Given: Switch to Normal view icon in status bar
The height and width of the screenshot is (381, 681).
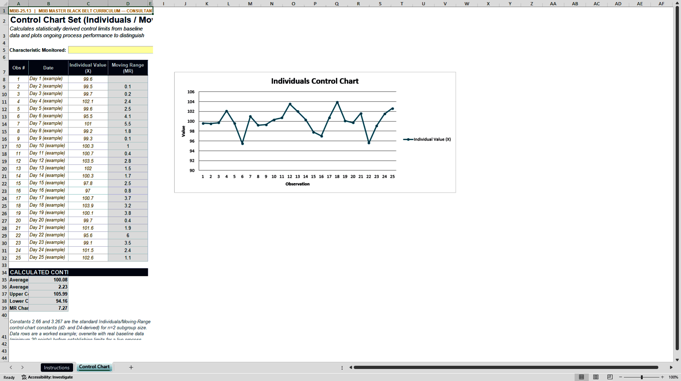Looking at the screenshot, I should coord(581,377).
